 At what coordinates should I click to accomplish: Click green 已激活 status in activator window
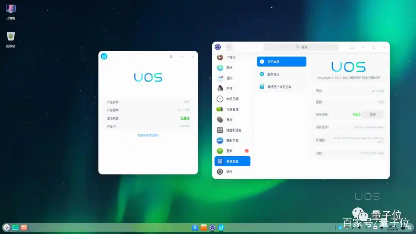185,118
